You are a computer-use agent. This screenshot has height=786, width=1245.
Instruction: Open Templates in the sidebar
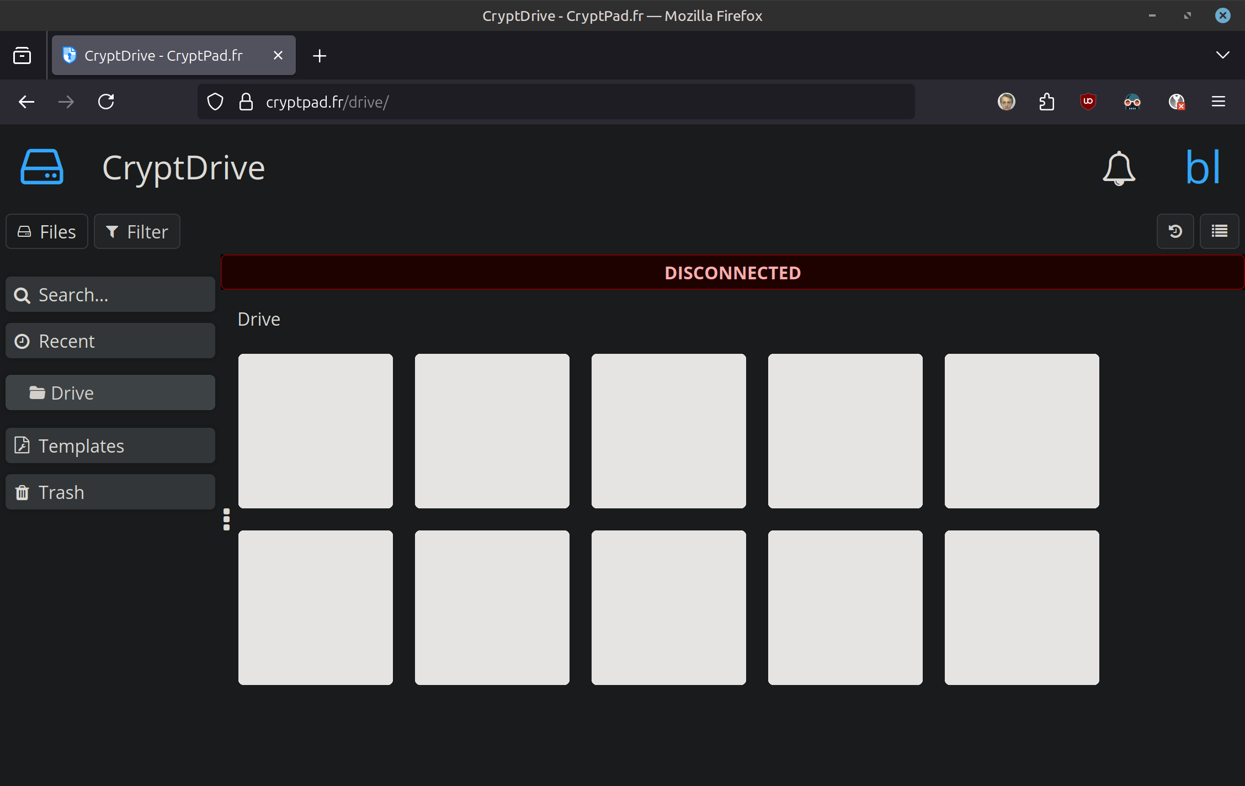(110, 446)
